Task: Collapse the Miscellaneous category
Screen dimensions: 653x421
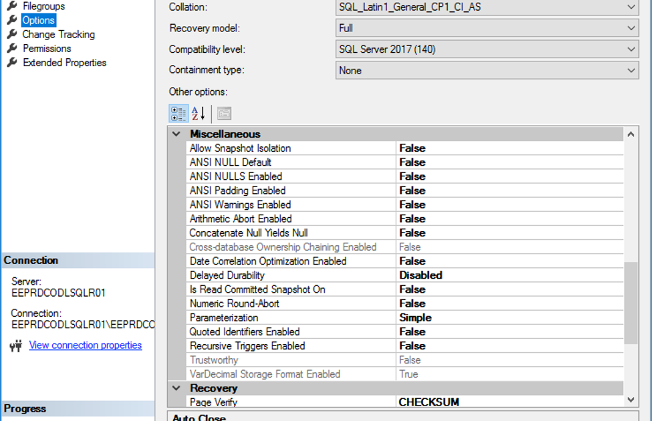Action: pyautogui.click(x=176, y=134)
